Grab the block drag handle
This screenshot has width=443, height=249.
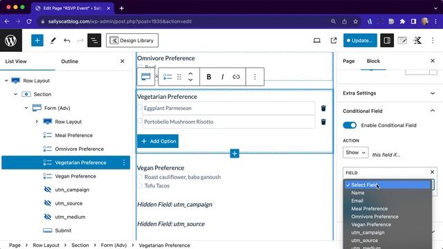coord(179,77)
